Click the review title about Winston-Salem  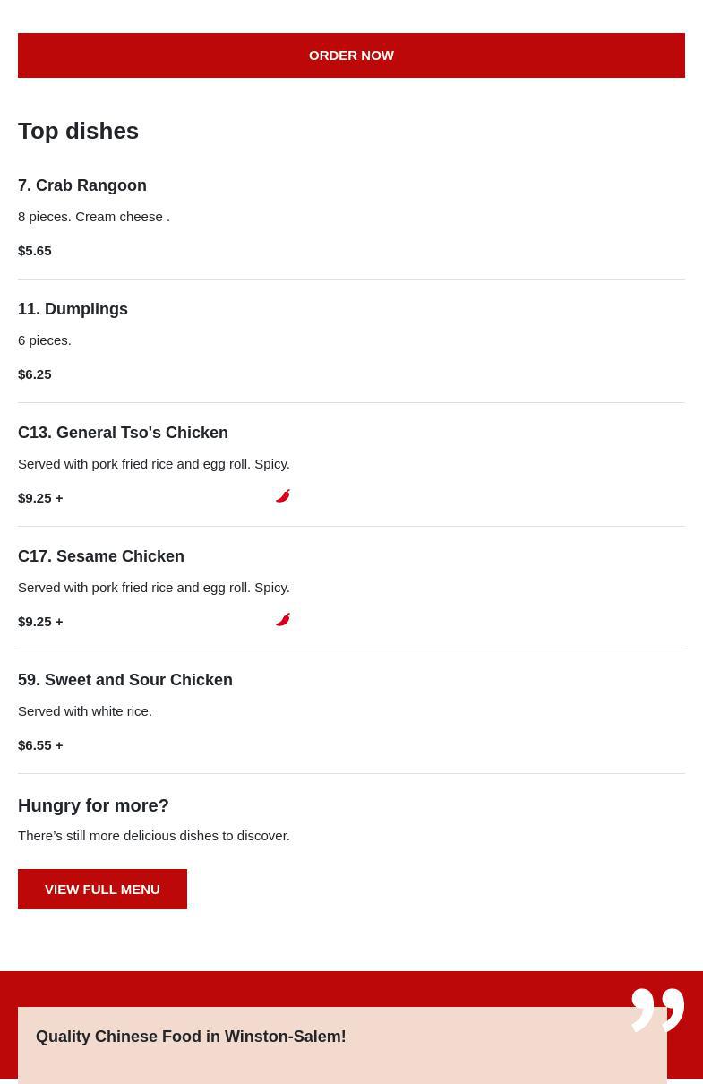[191, 1037]
